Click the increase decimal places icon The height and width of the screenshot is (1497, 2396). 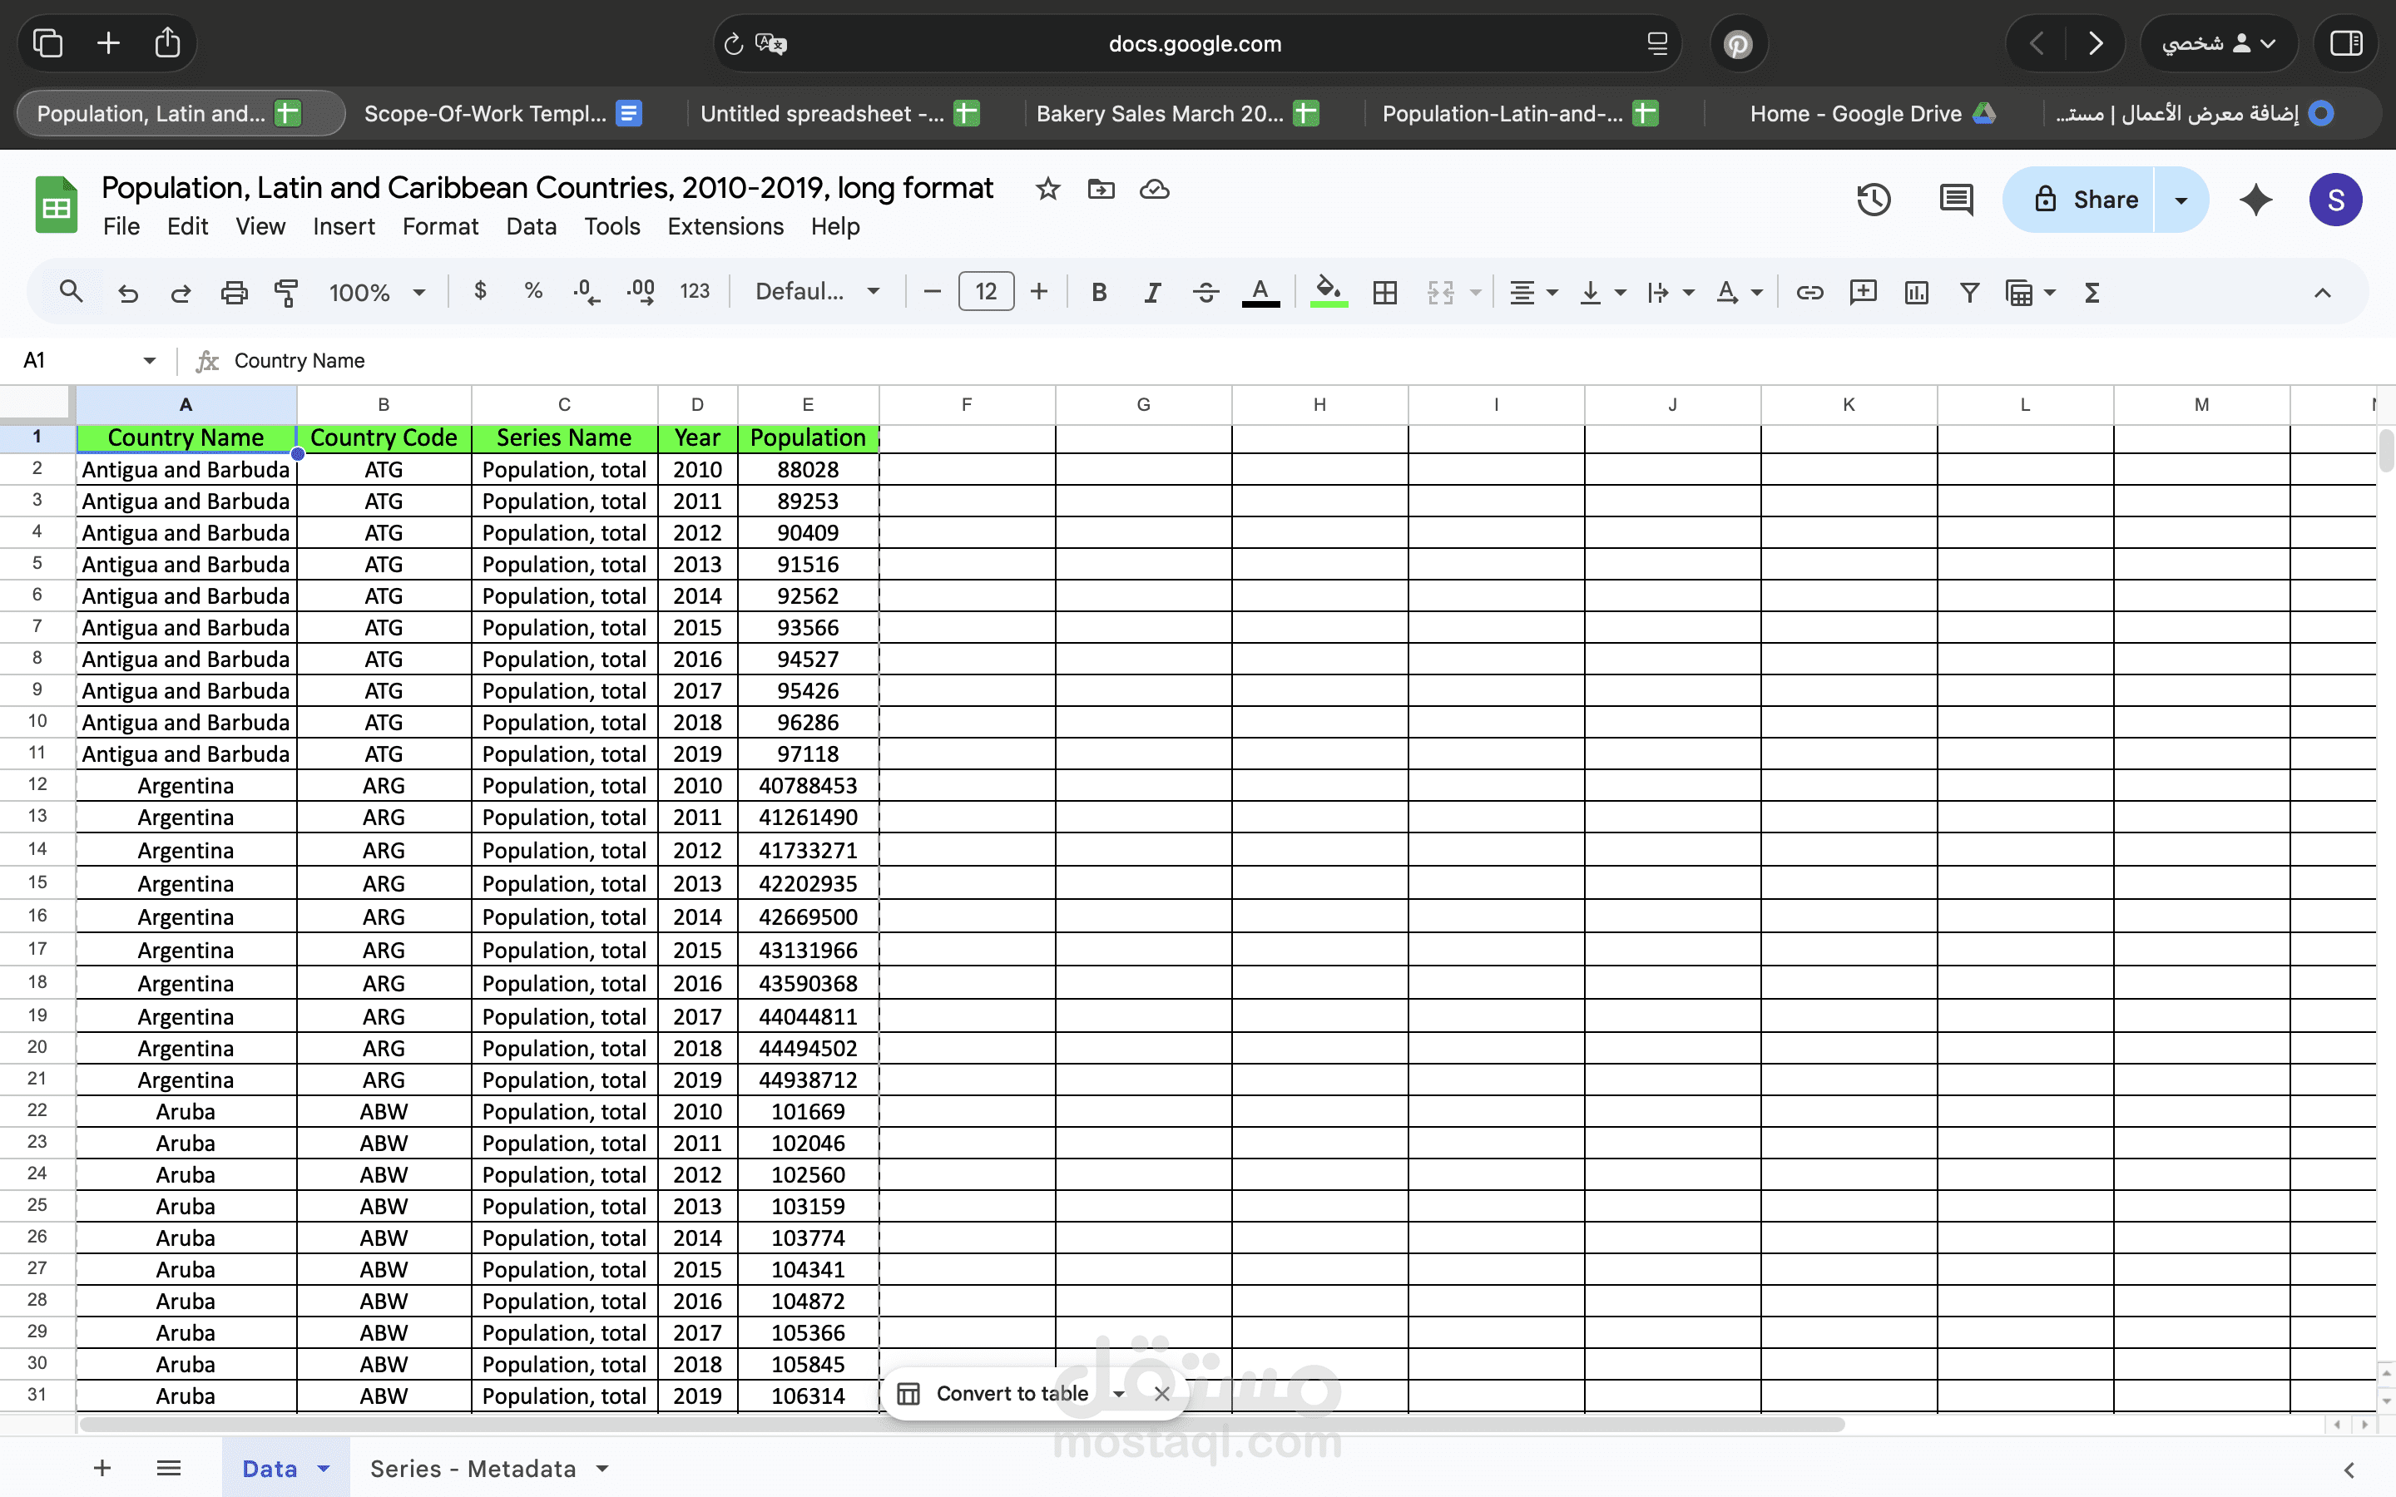point(641,292)
